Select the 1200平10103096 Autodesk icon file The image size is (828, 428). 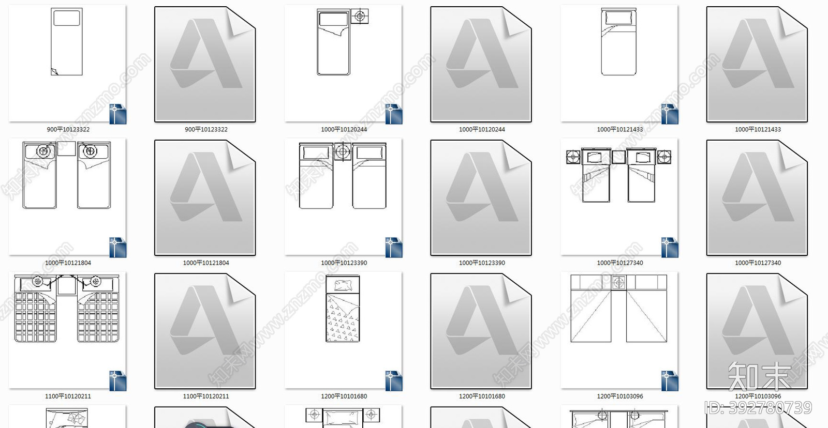758,331
